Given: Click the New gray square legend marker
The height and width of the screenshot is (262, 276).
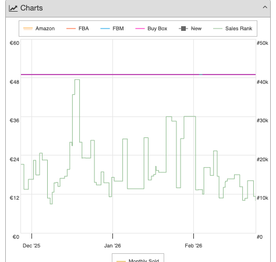Looking at the screenshot, I should tap(183, 29).
